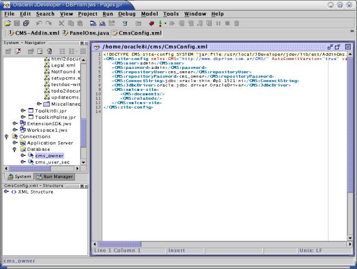
Task: Collapse the Connections node
Action: [7, 137]
